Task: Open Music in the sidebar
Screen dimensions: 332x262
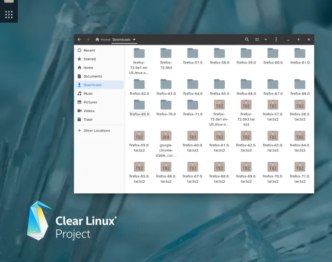Action: [x=99, y=94]
